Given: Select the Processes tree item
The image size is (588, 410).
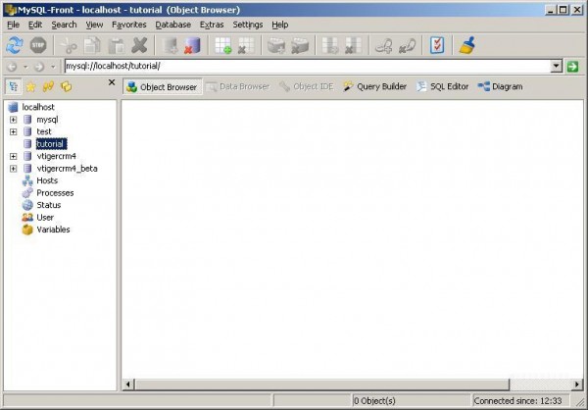Looking at the screenshot, I should (55, 193).
